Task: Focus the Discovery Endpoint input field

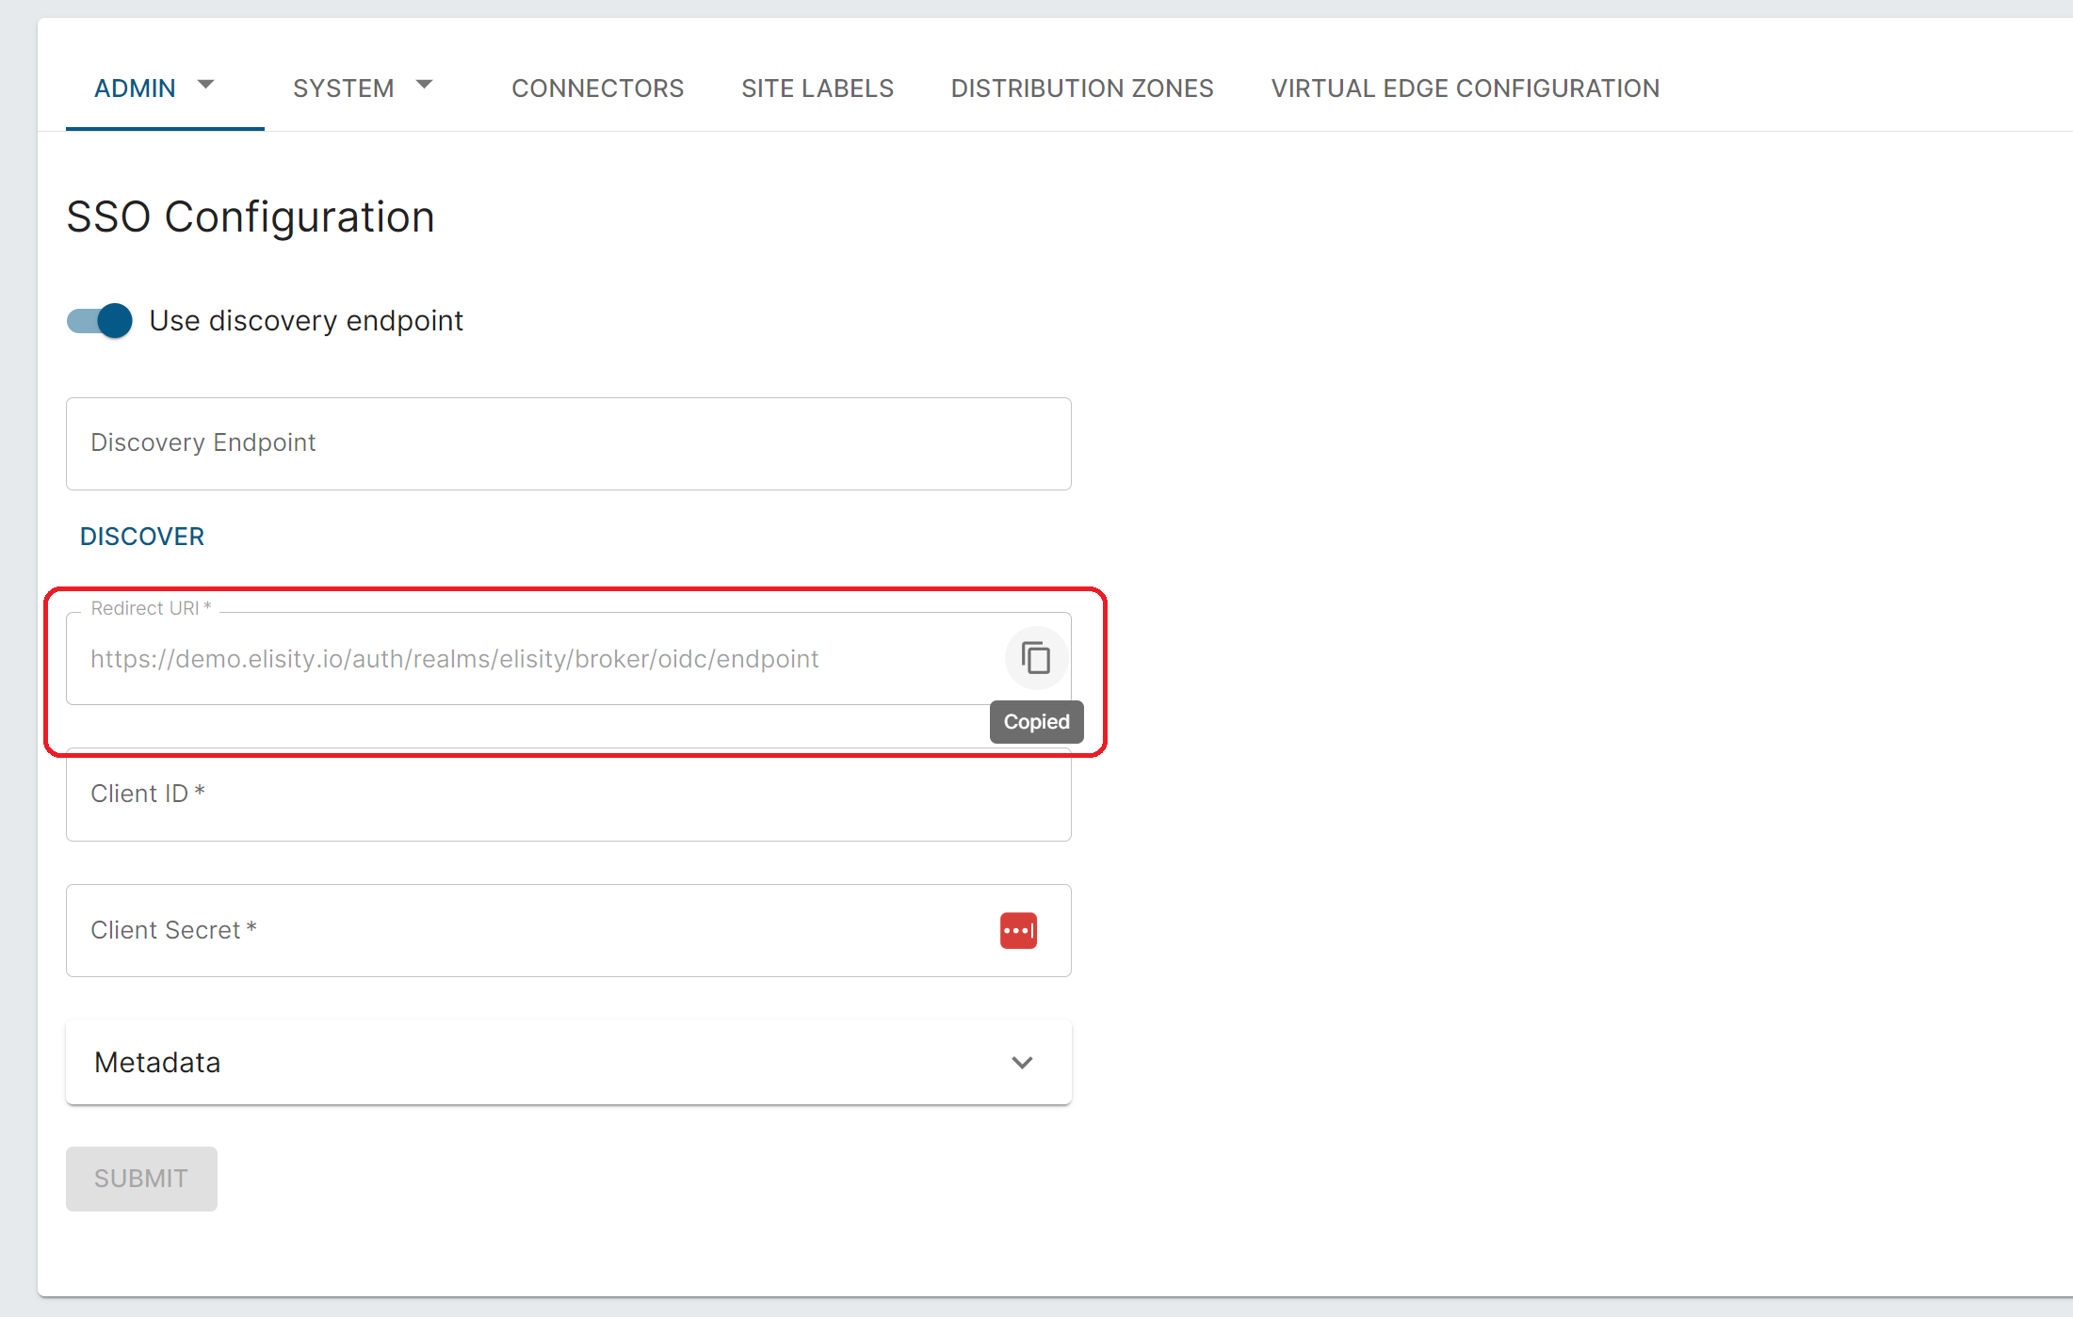Action: point(568,443)
